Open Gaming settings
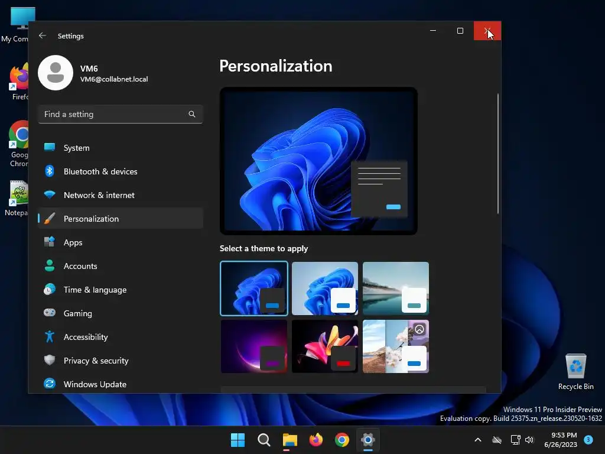This screenshot has height=454, width=605. [x=121, y=313]
